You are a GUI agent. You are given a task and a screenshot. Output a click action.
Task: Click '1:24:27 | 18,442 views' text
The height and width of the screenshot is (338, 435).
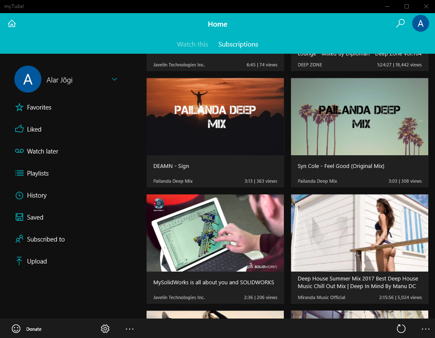pos(399,65)
